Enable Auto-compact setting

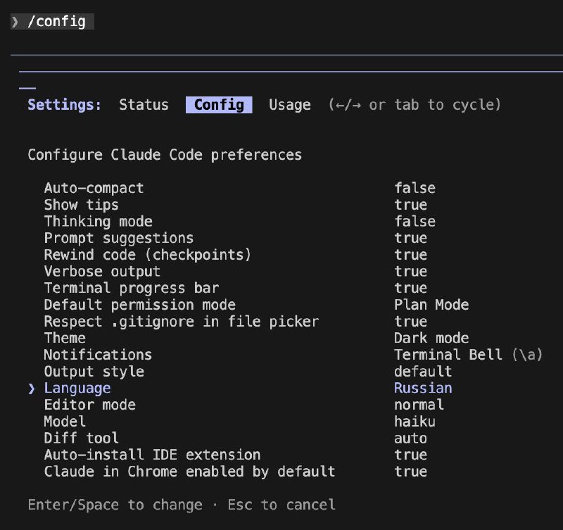93,188
